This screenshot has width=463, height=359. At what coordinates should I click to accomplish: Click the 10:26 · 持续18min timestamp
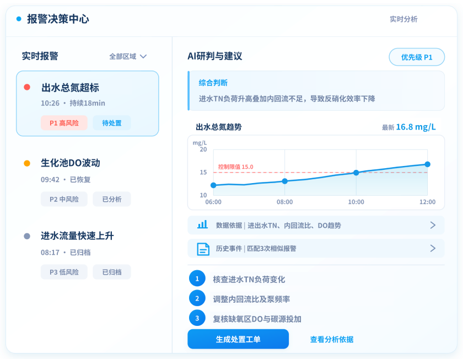pos(73,103)
